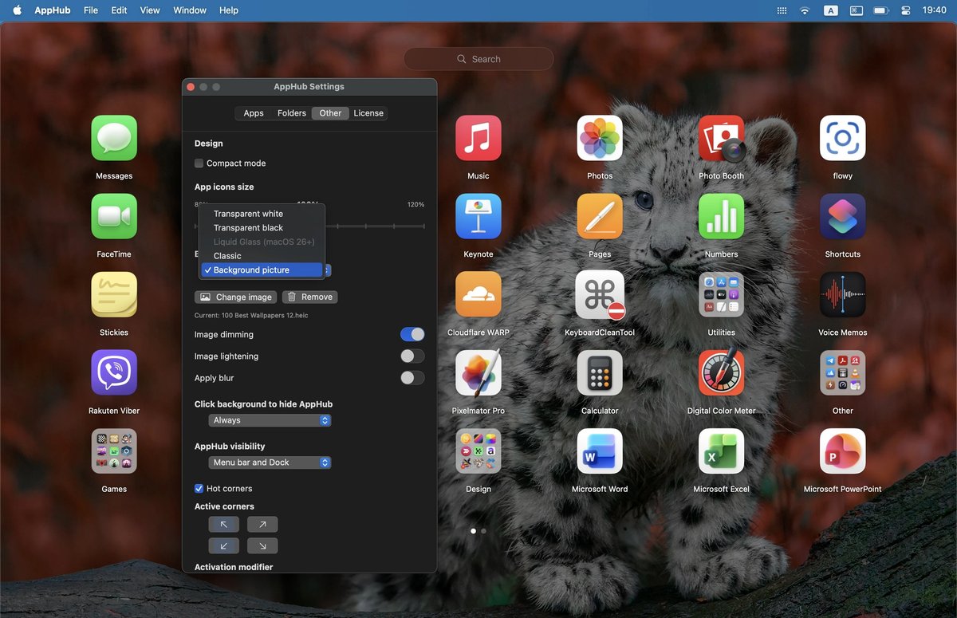
Task: Uncheck the Hot corners checkbox
Action: [199, 488]
